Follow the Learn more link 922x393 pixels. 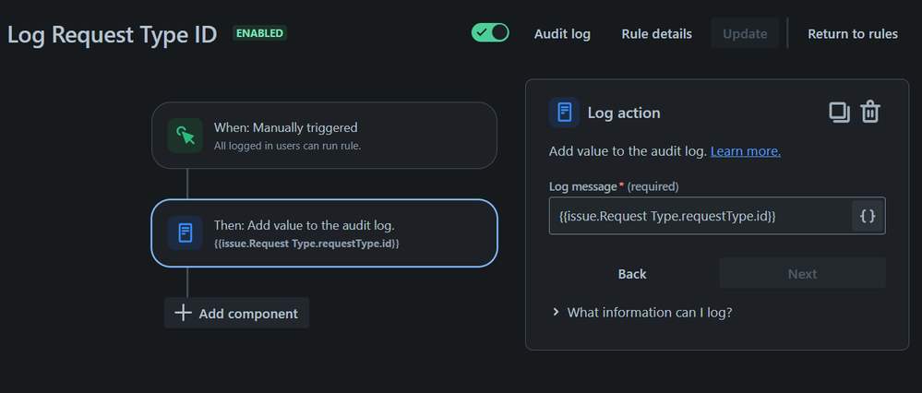click(745, 150)
